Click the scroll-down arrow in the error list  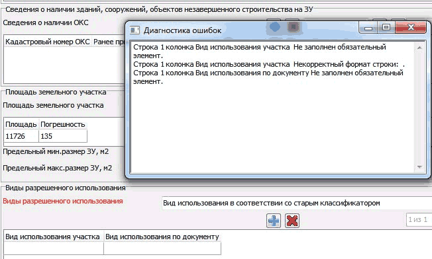419,166
